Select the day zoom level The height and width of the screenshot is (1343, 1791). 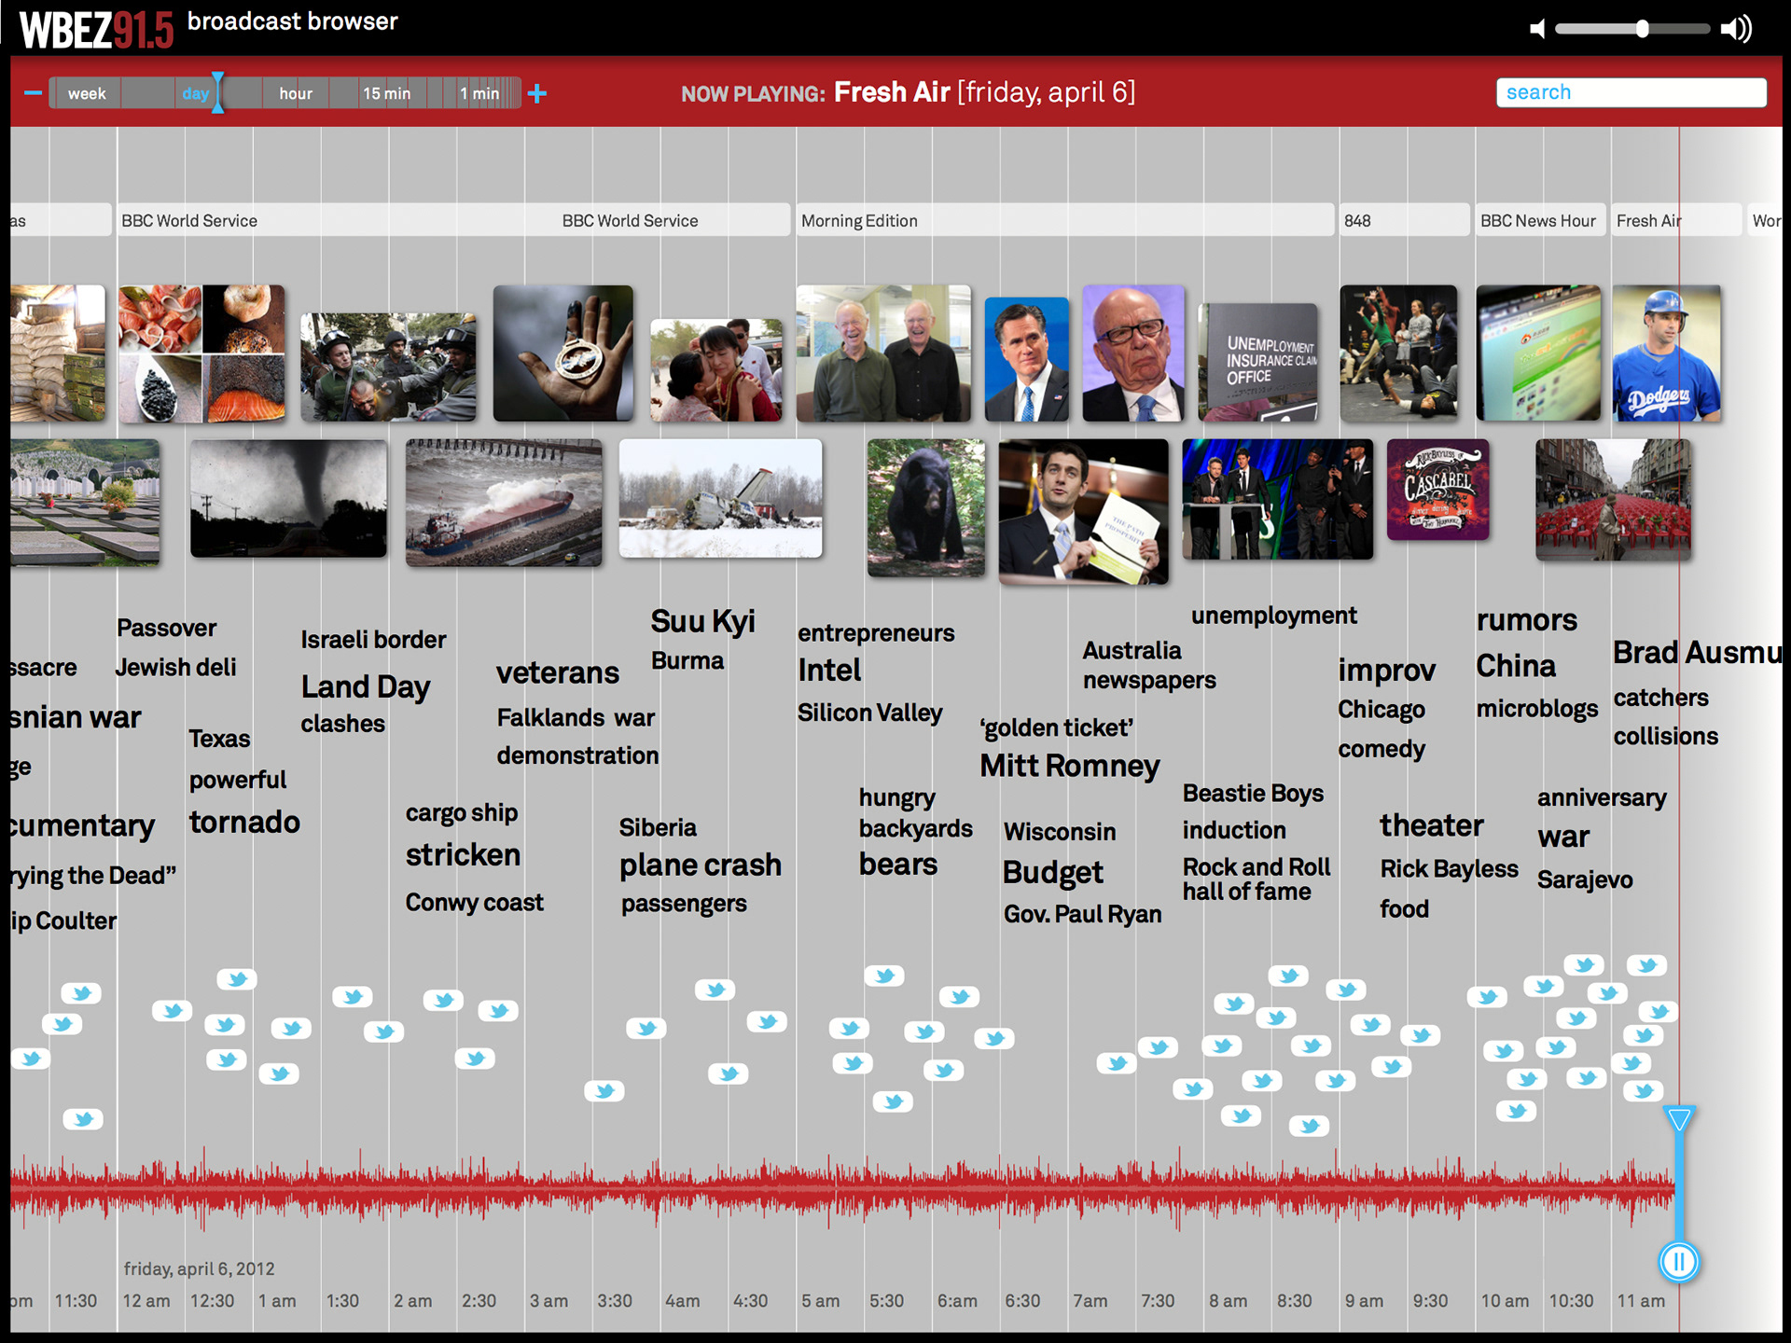coord(196,93)
